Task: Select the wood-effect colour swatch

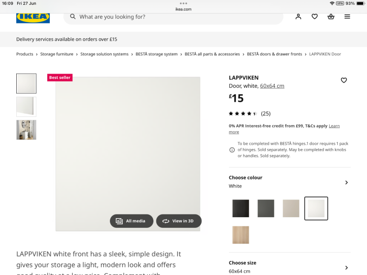Action: click(241, 235)
